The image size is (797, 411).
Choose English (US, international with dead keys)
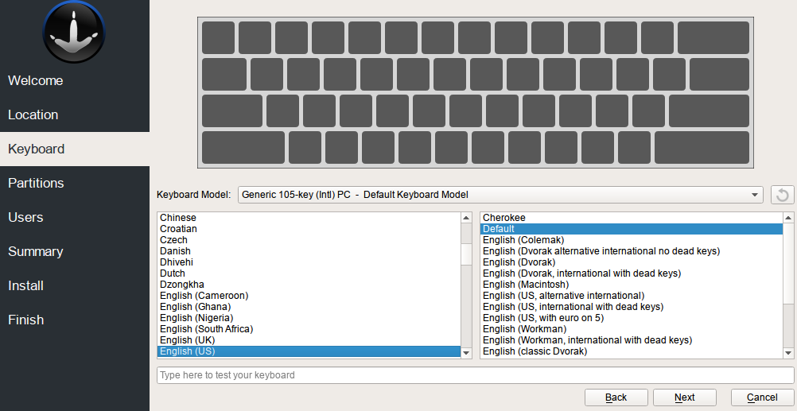(x=632, y=307)
